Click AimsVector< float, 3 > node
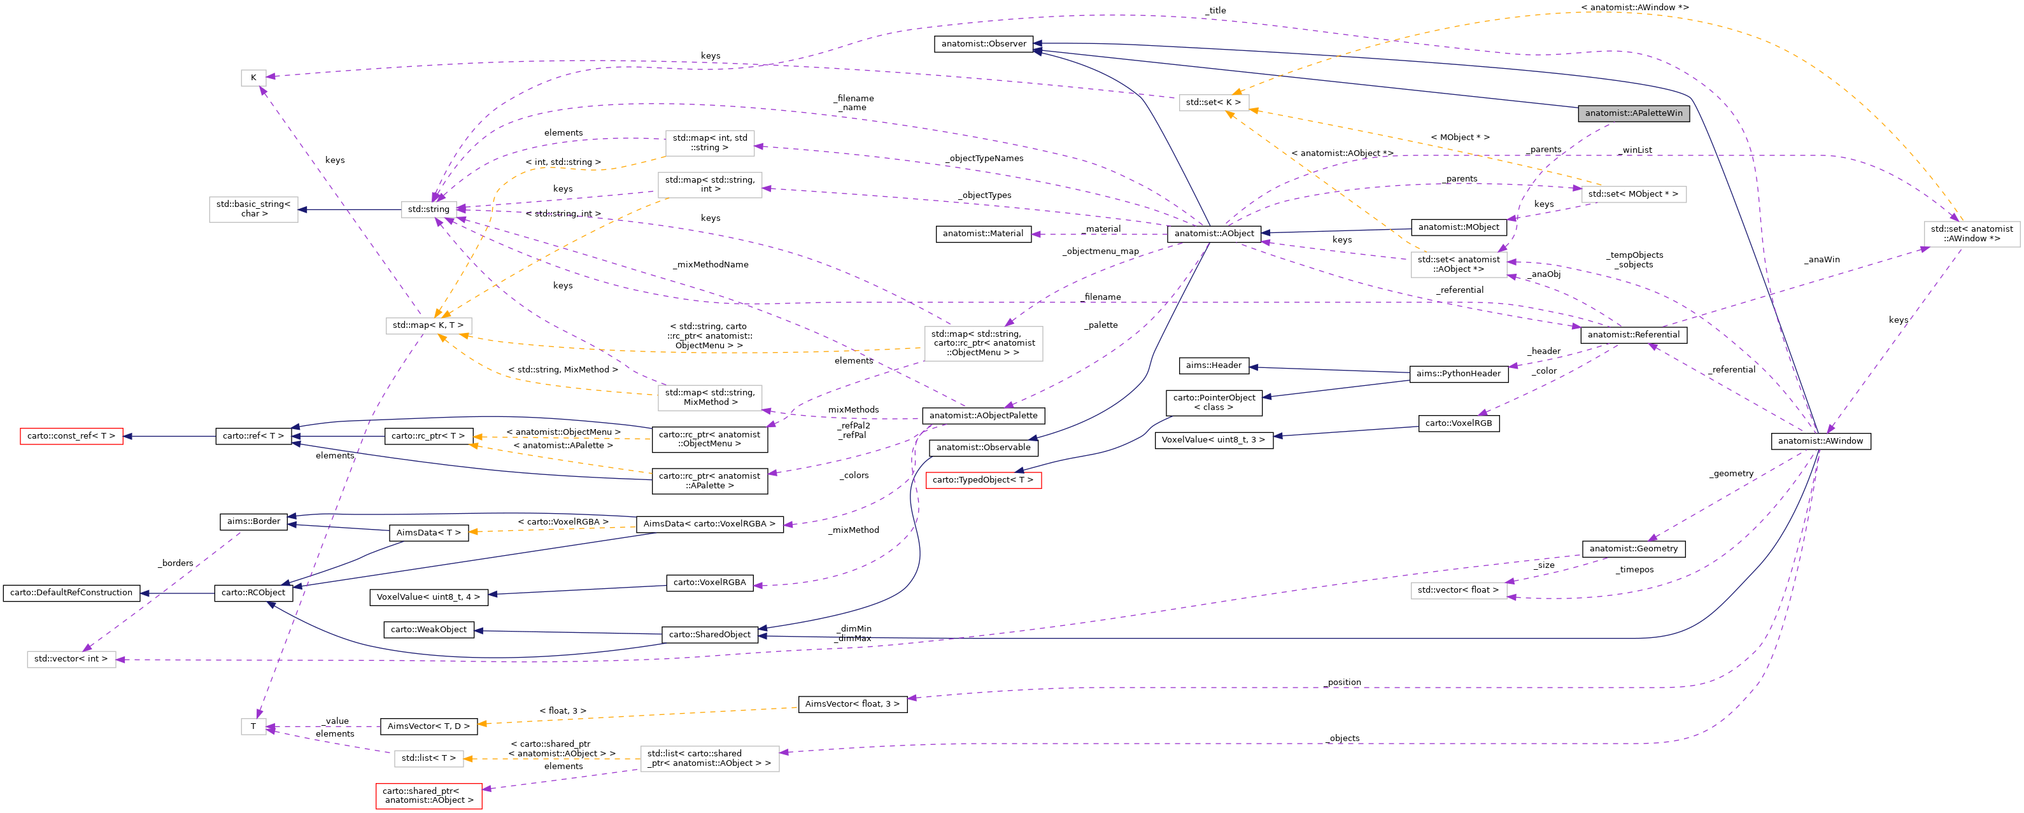Viewport: 2024px width, 813px height. (x=853, y=705)
